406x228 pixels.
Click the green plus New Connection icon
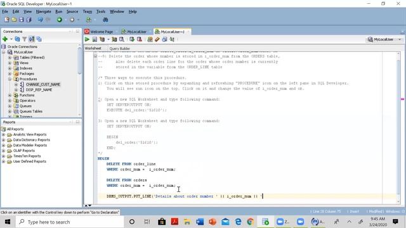5,39
